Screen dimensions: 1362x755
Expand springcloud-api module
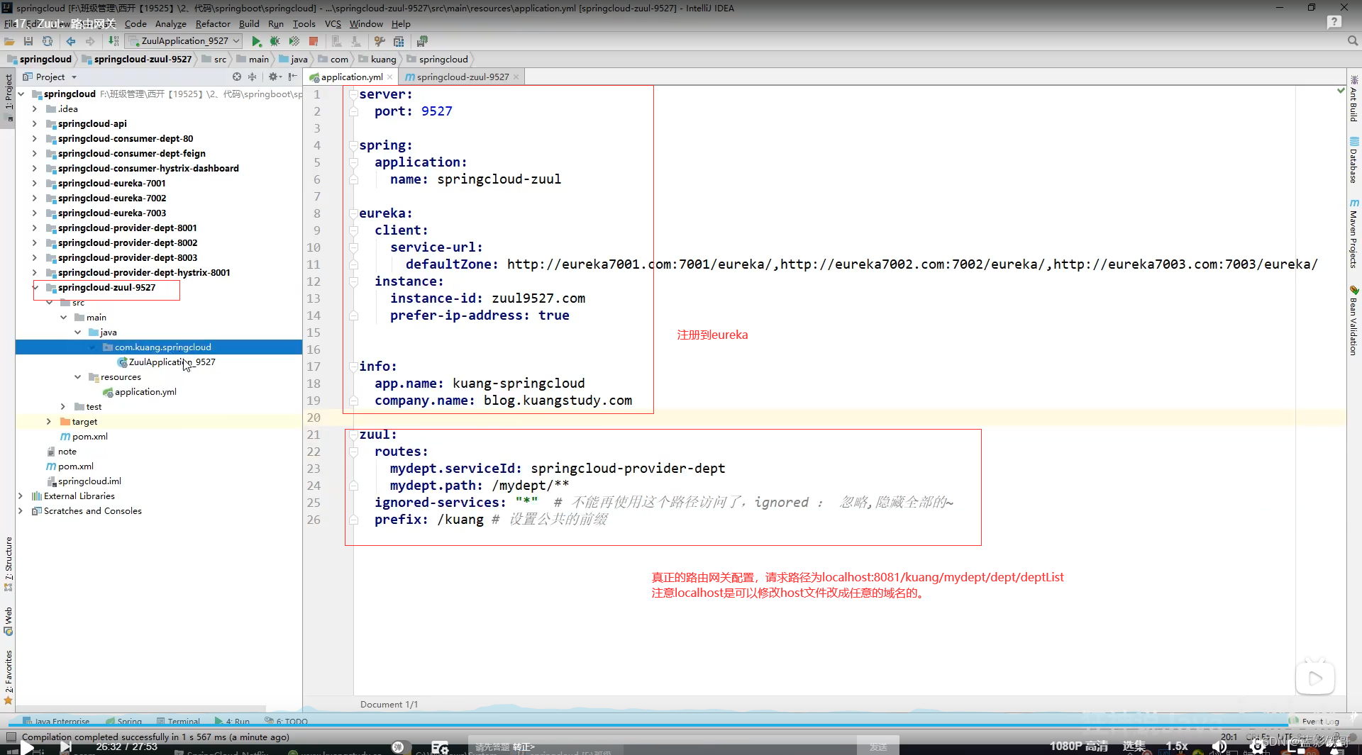pos(34,123)
